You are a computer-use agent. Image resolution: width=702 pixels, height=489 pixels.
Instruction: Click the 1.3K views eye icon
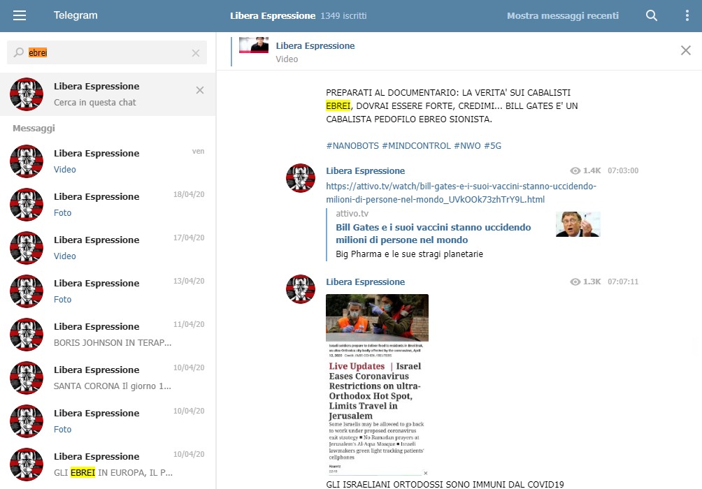575,282
